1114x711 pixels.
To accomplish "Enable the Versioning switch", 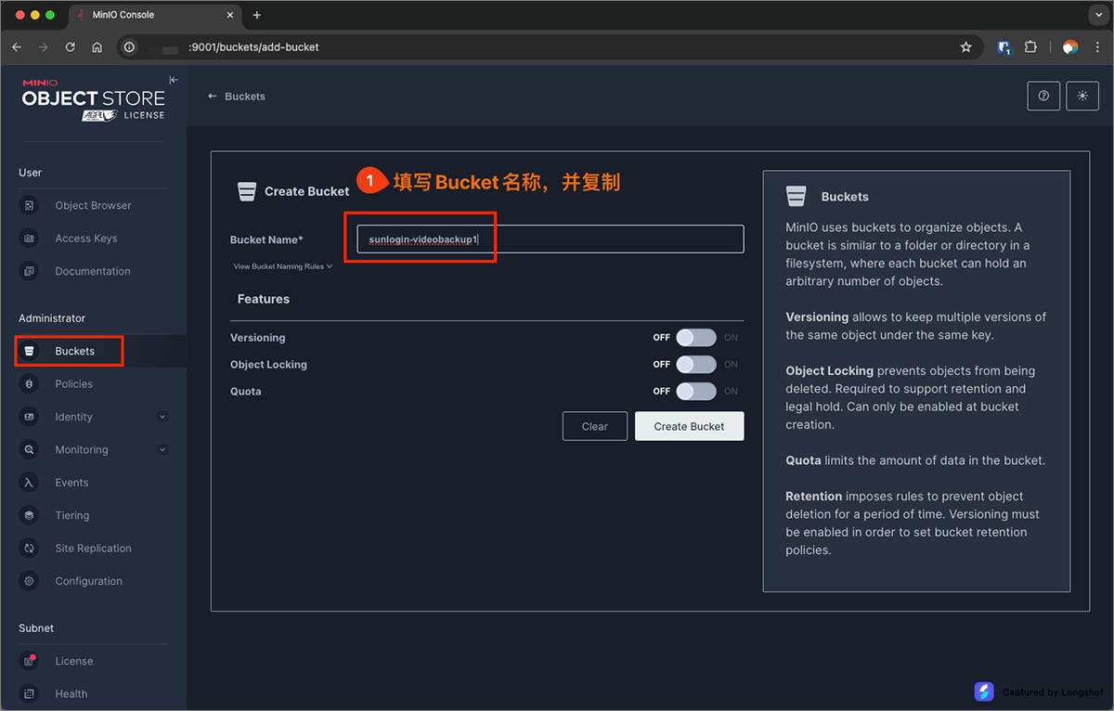I will [x=695, y=338].
